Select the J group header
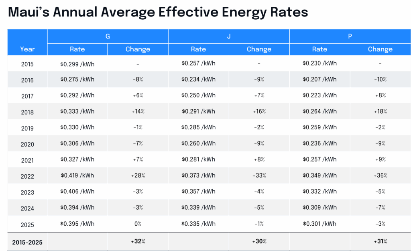Image resolution: width=411 pixels, height=251 pixels. [x=229, y=36]
